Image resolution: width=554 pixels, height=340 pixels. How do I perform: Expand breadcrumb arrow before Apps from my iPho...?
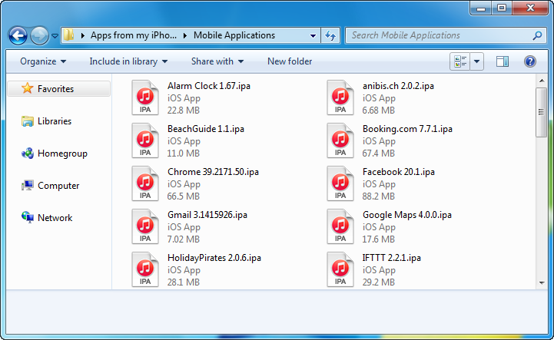(x=83, y=35)
